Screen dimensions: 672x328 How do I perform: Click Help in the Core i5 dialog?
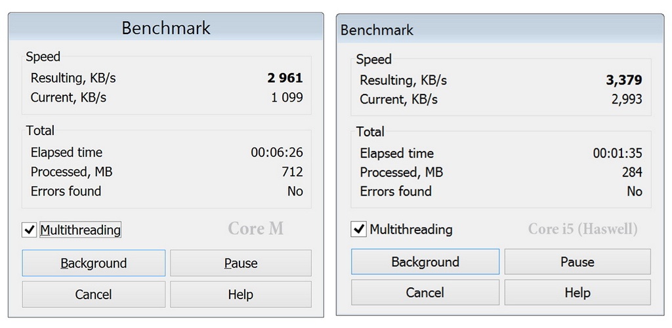pyautogui.click(x=577, y=293)
